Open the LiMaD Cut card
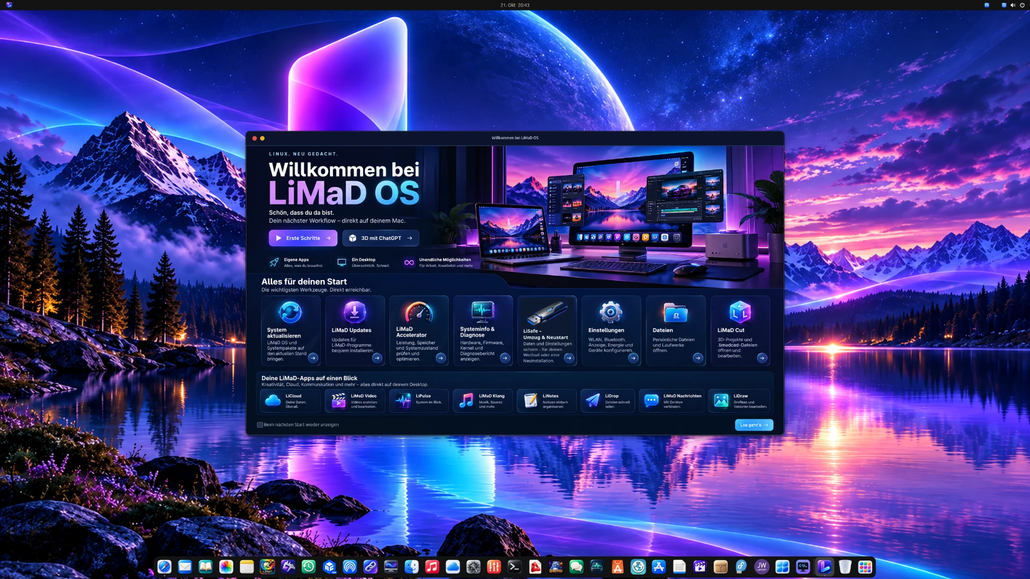The image size is (1030, 579). 740,330
